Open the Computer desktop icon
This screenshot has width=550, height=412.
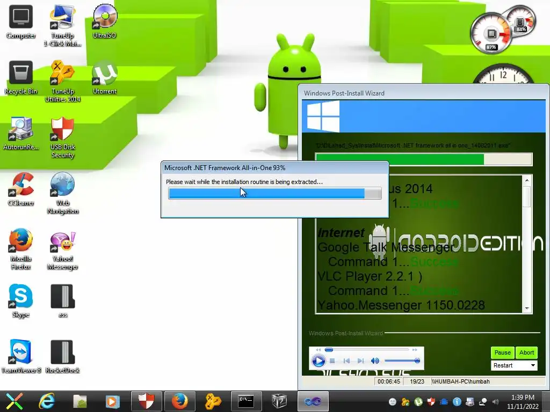point(21,21)
